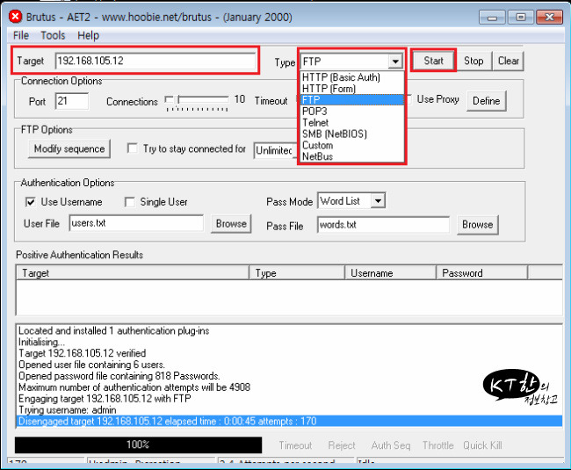Click the Reject status indicator
This screenshot has height=470, width=571.
341,445
